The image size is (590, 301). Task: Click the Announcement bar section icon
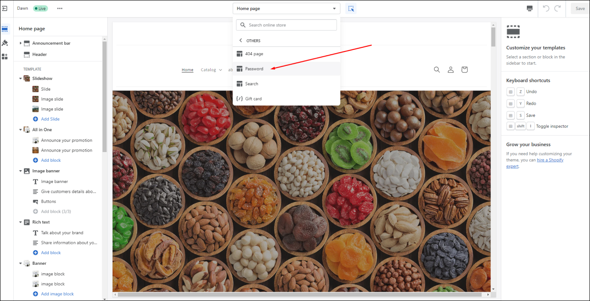tap(27, 43)
